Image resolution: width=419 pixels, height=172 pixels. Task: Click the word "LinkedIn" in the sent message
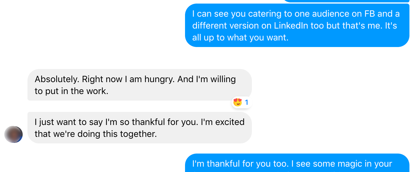tap(291, 26)
